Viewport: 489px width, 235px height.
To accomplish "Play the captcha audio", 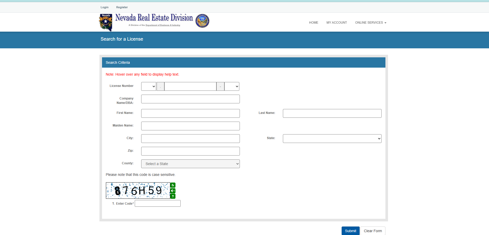I will click(173, 191).
